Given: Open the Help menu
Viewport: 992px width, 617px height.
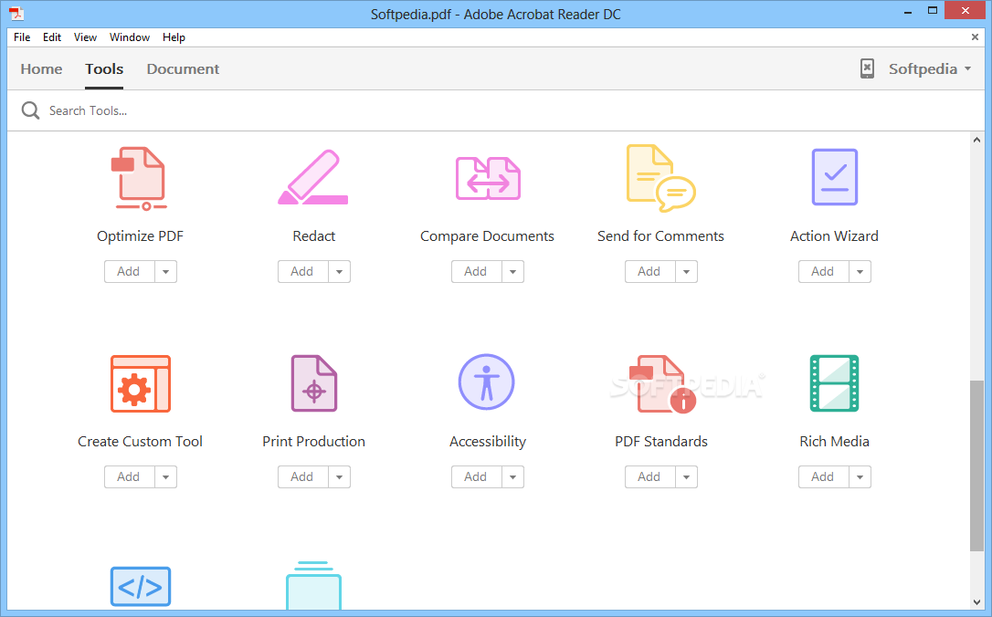Looking at the screenshot, I should click(x=174, y=37).
